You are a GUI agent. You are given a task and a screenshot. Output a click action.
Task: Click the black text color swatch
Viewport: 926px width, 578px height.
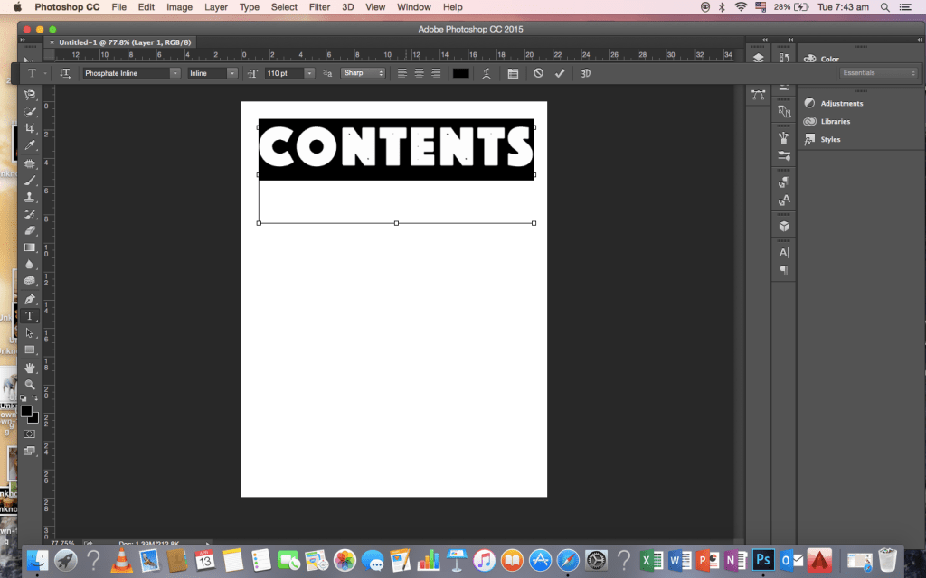[x=461, y=73]
